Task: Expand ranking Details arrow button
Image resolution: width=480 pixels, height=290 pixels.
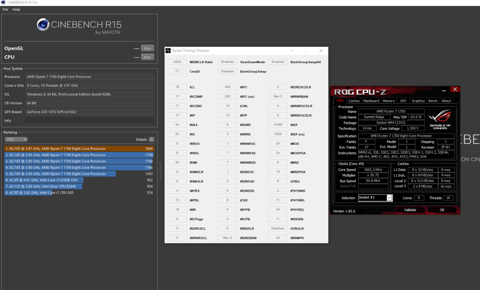Action: coord(151,139)
